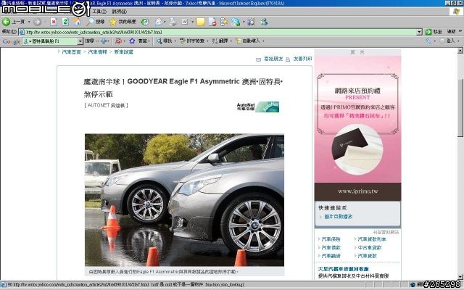This screenshot has height=290, width=464.
Task: Click the pink I-PRIMO advertisement banner
Action: (357, 128)
